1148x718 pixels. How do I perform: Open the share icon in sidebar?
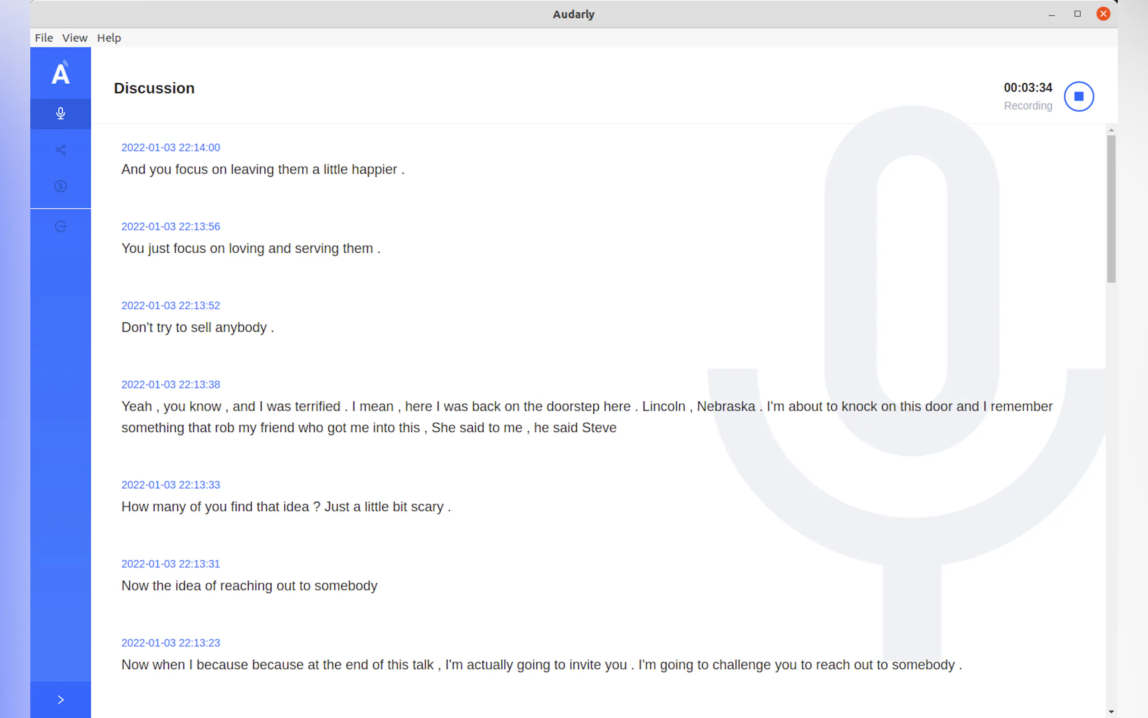click(60, 150)
